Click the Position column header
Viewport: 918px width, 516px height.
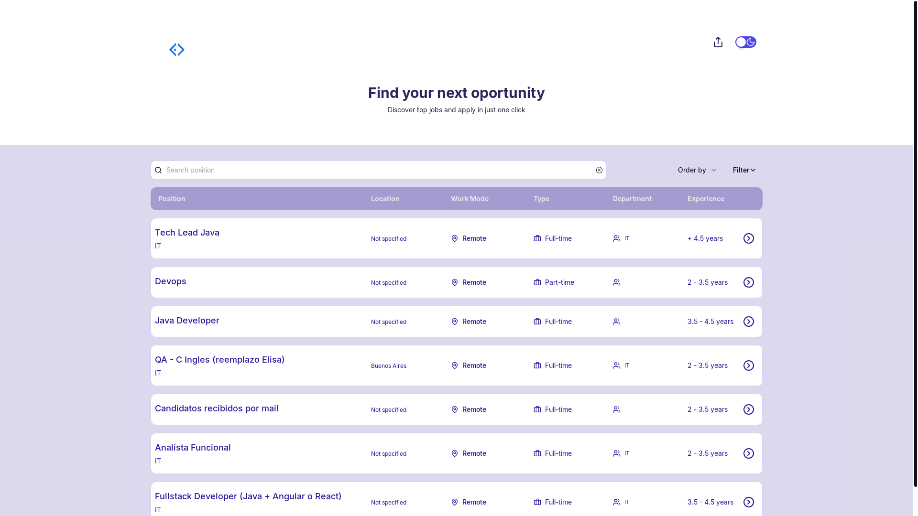(x=172, y=199)
